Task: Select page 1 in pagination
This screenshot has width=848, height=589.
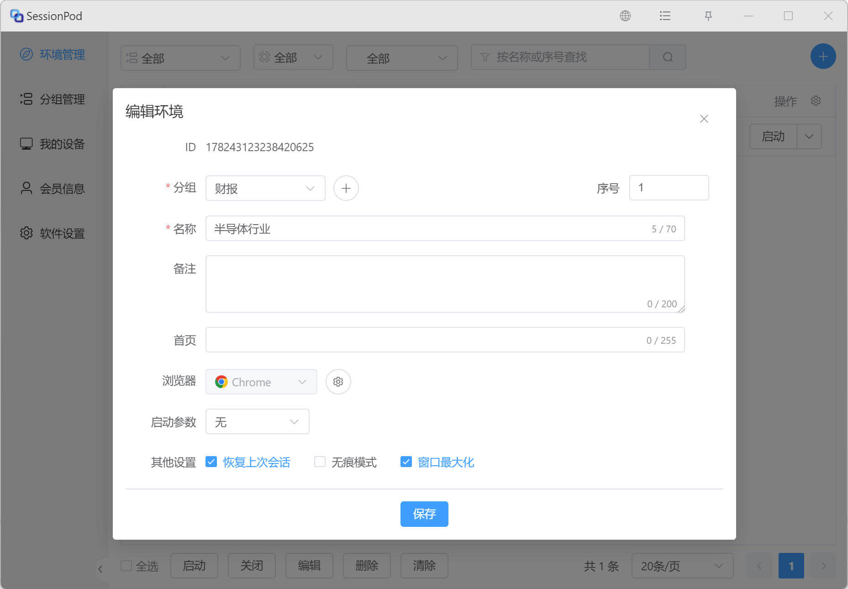Action: (x=791, y=566)
